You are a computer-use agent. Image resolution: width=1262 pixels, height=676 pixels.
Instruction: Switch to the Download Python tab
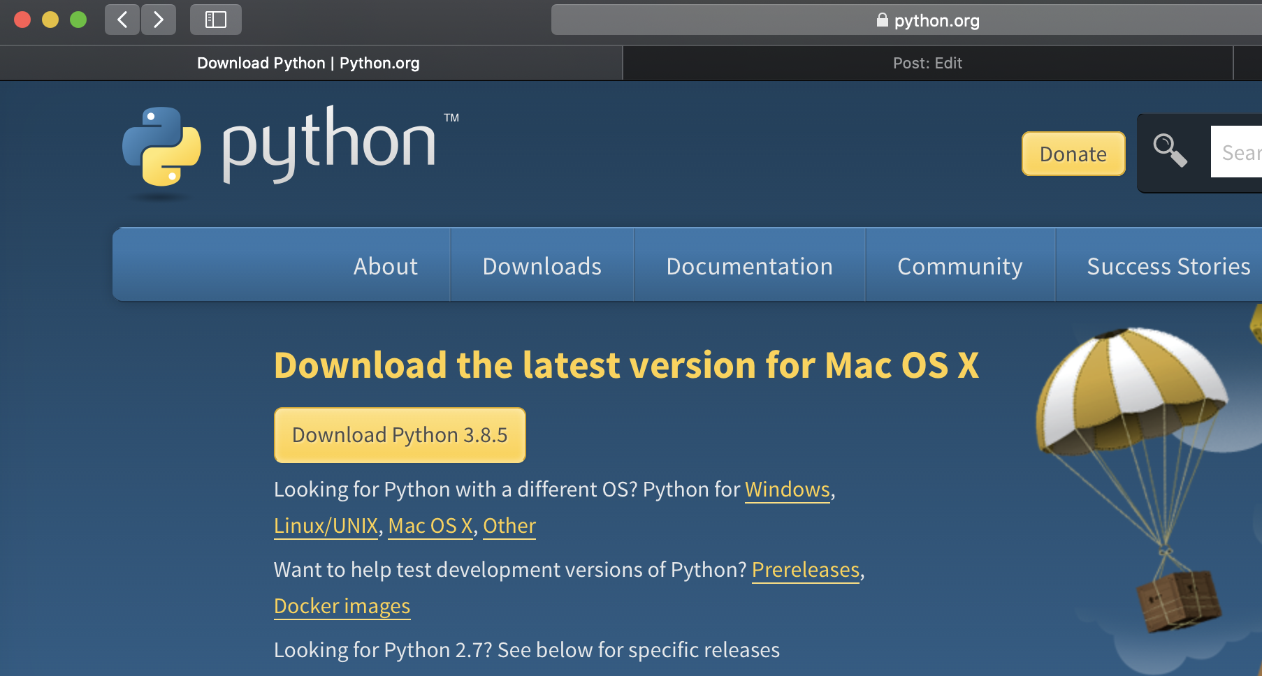pos(310,63)
